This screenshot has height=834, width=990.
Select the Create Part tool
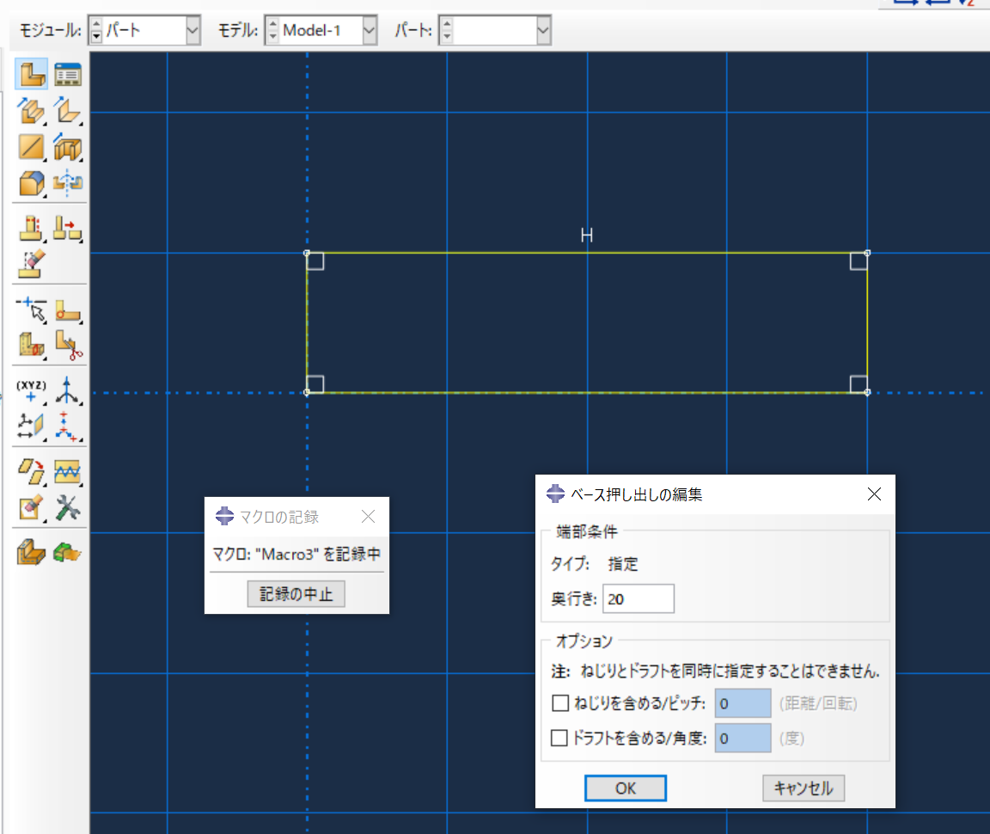[x=32, y=74]
